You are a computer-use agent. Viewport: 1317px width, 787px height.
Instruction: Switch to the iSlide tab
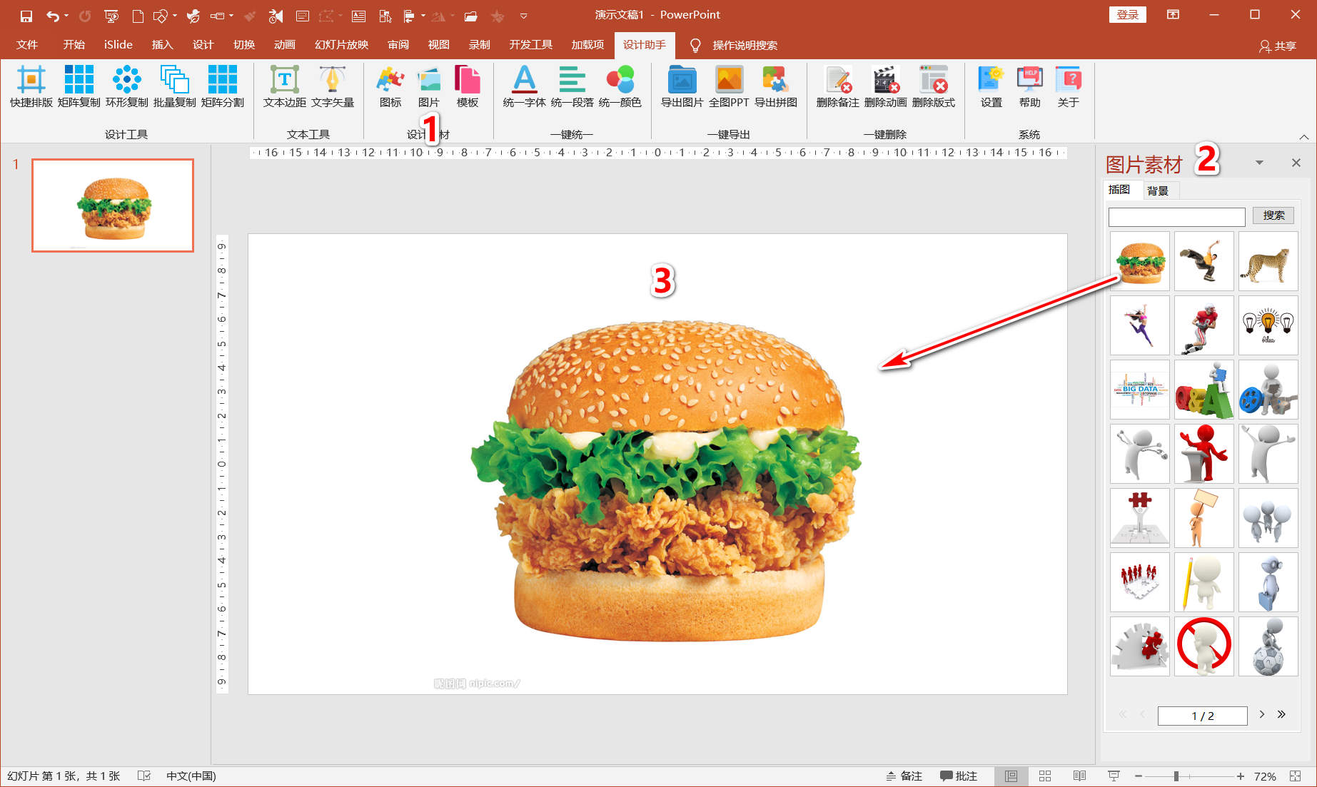click(x=118, y=45)
